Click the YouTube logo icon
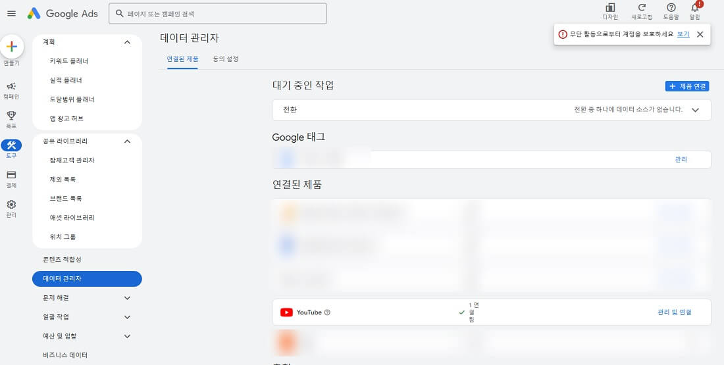 click(287, 312)
